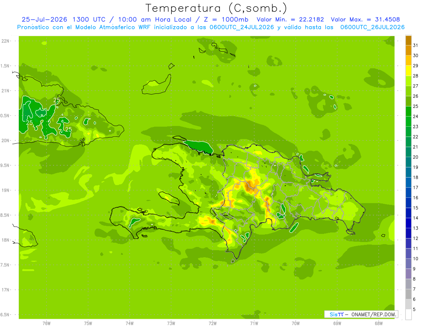This screenshot has height=328, width=425.
Task: Click the '22N' latitude axis label
Action: click(x=6, y=41)
